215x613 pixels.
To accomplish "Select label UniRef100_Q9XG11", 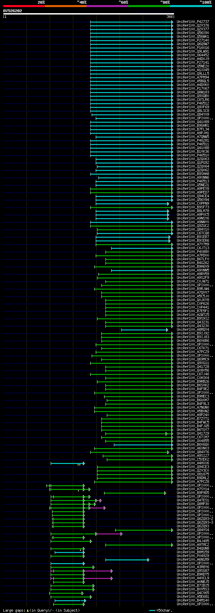I will click(193, 363).
